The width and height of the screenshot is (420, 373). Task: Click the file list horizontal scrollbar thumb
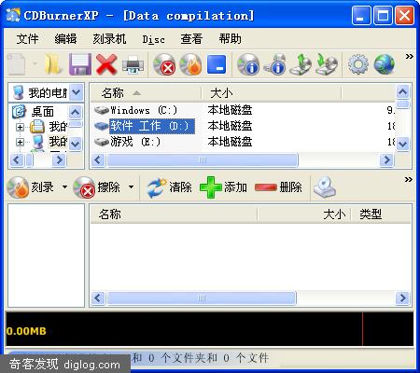pos(203,160)
